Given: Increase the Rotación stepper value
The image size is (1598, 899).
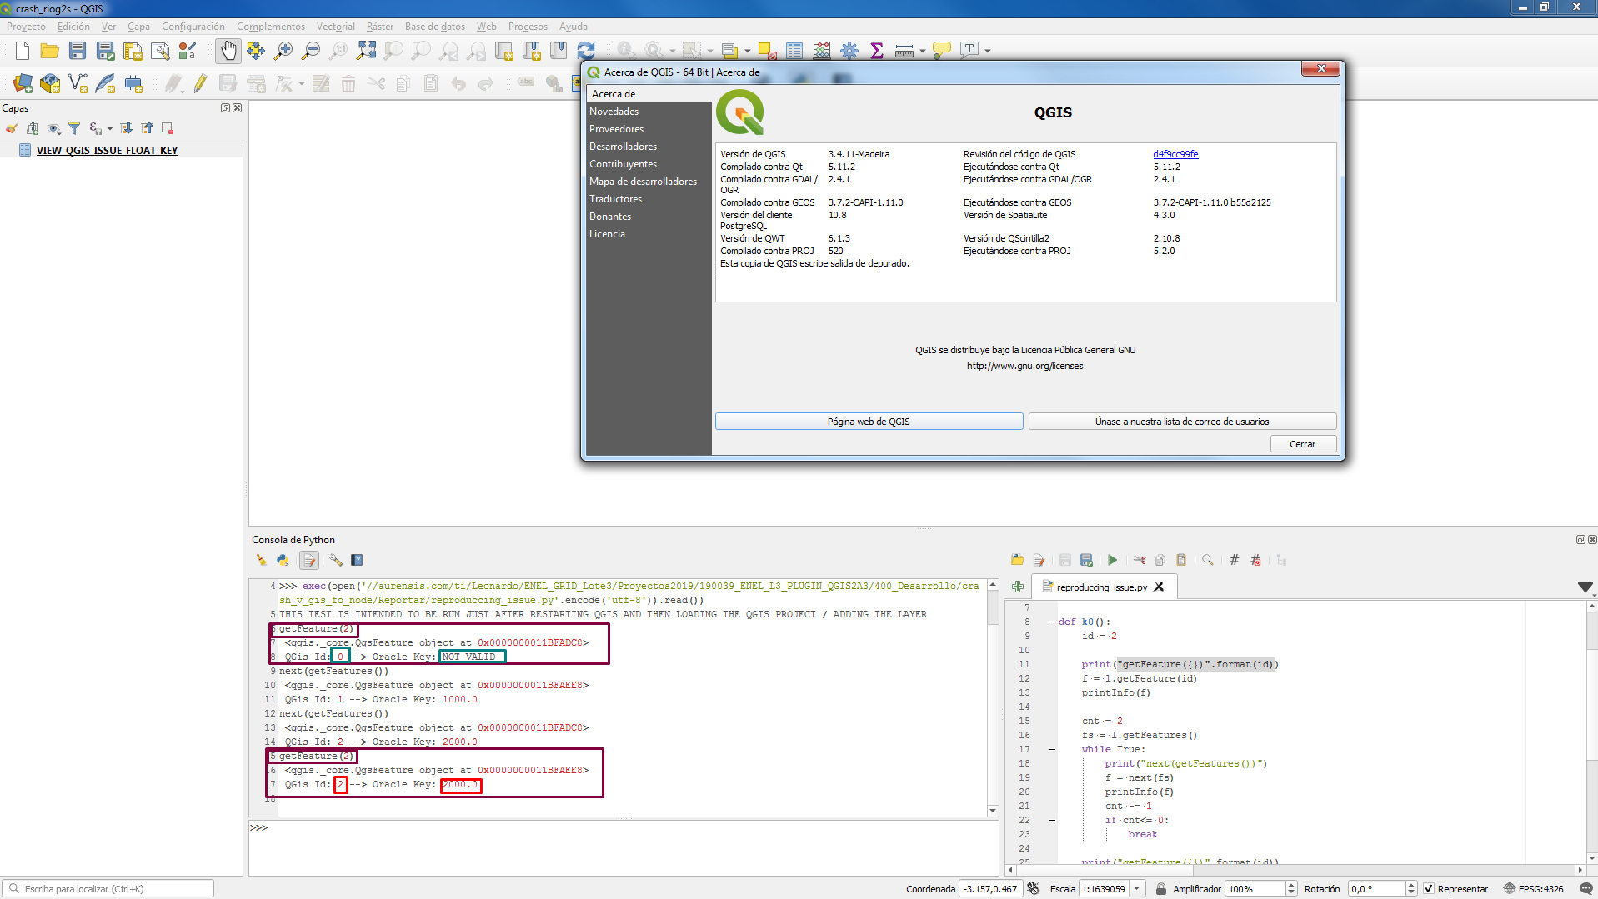Looking at the screenshot, I should pyautogui.click(x=1411, y=886).
